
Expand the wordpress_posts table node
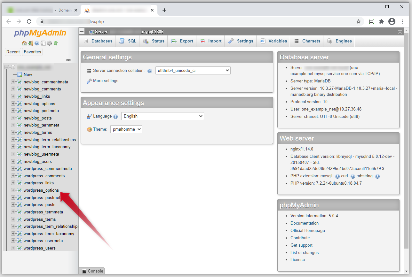pos(13,205)
